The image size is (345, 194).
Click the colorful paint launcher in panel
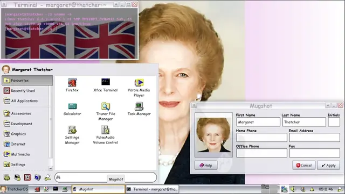[x=46, y=189]
